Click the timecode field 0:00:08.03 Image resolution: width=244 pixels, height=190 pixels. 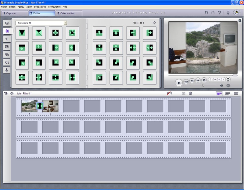click(x=217, y=80)
